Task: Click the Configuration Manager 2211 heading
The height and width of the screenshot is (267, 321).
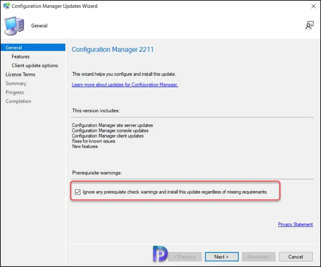Action: pos(113,49)
